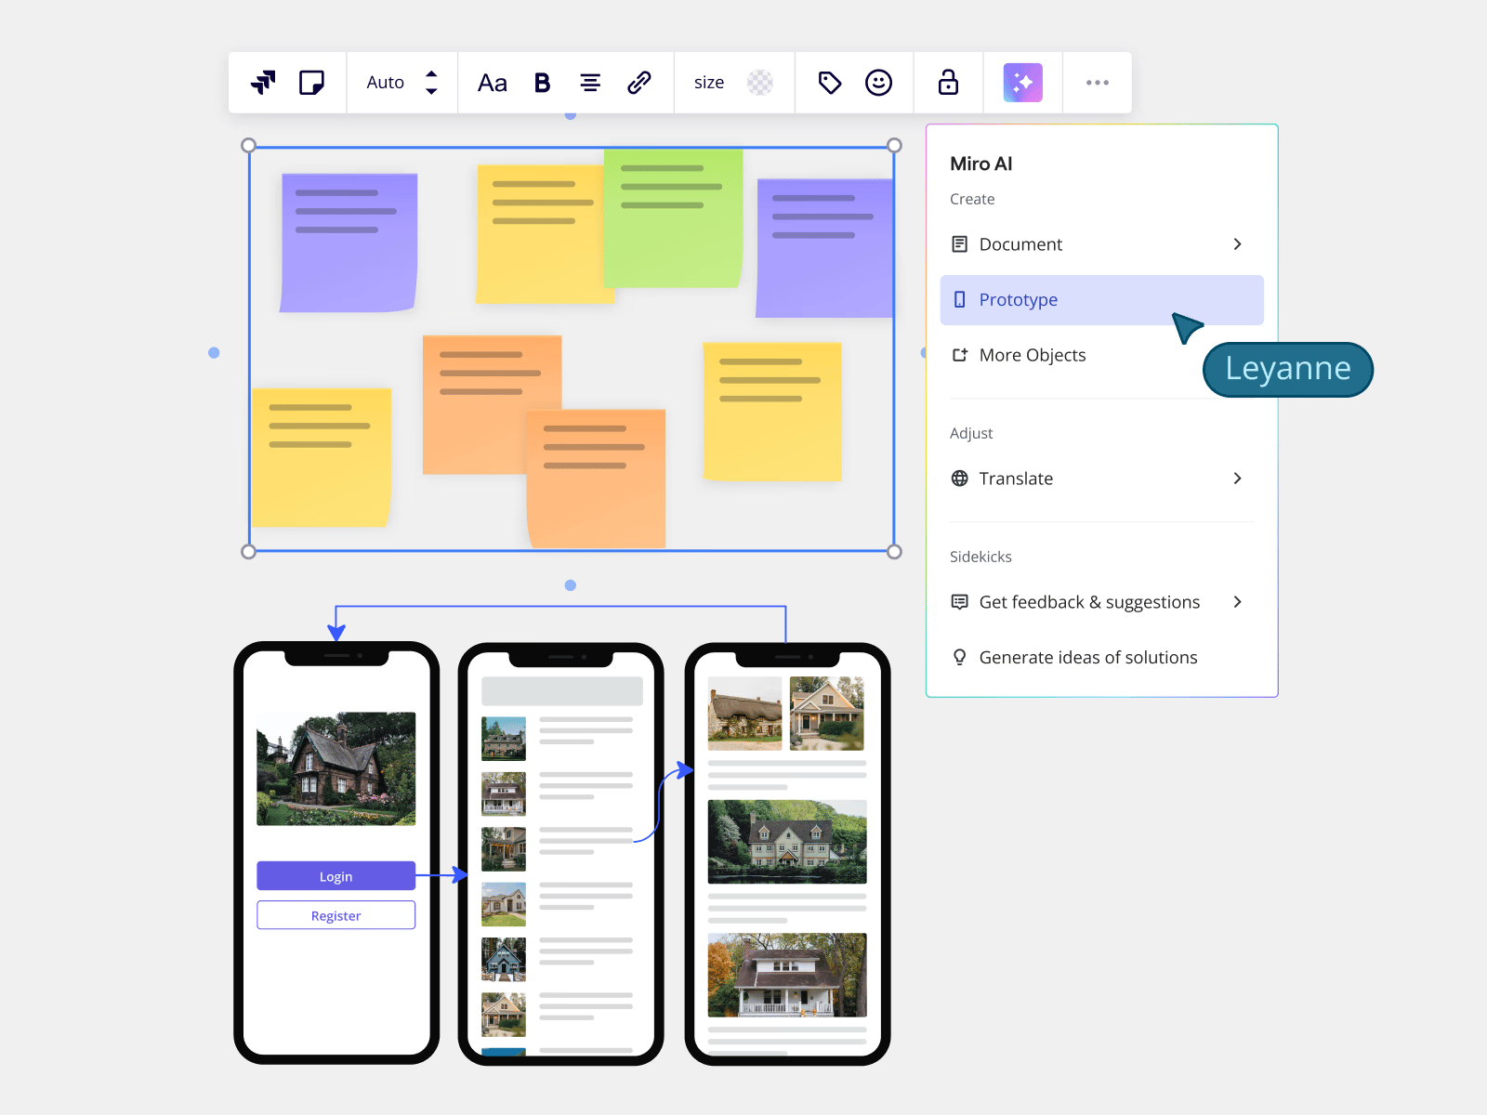Open Miro AI sparkle button
1487x1115 pixels.
pos(1023,83)
